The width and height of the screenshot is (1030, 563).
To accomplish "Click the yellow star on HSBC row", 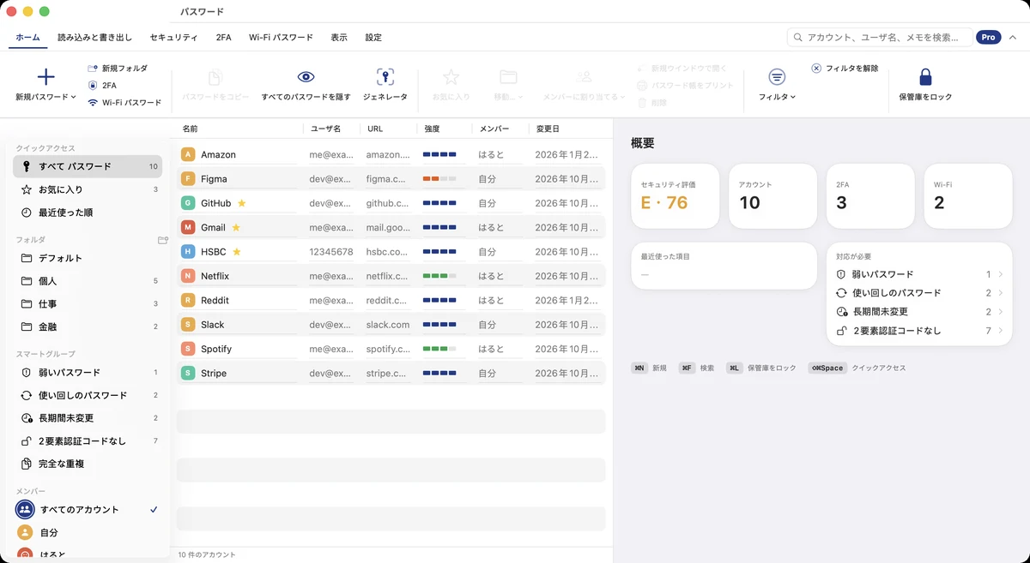I will (237, 252).
